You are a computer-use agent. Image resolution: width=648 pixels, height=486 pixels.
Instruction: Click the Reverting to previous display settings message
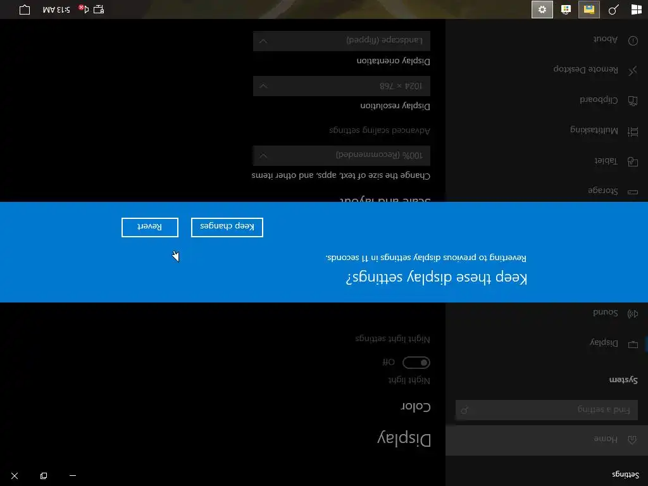click(x=426, y=258)
